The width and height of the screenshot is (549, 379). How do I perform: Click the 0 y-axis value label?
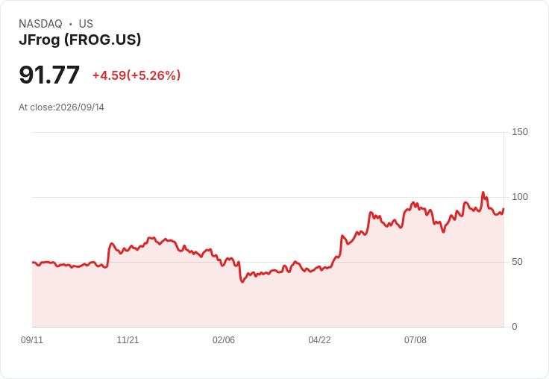[x=515, y=327]
